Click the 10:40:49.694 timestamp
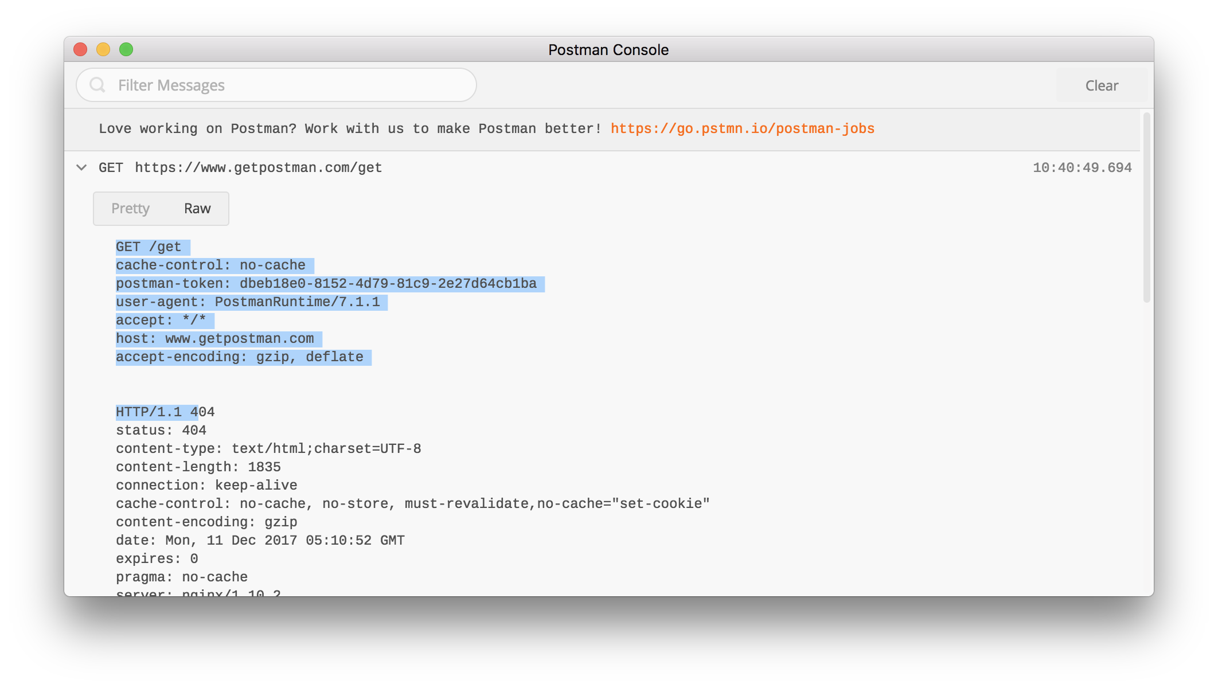This screenshot has width=1218, height=688. [1082, 167]
